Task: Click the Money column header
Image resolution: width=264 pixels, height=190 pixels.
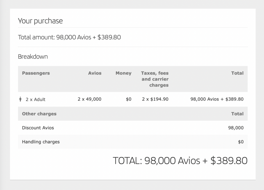Action: 123,73
